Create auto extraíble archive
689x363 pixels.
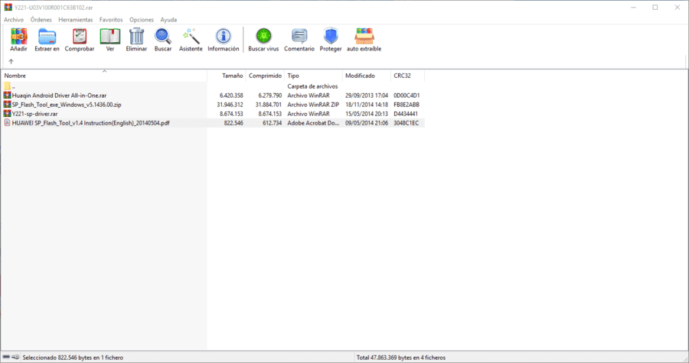point(364,40)
